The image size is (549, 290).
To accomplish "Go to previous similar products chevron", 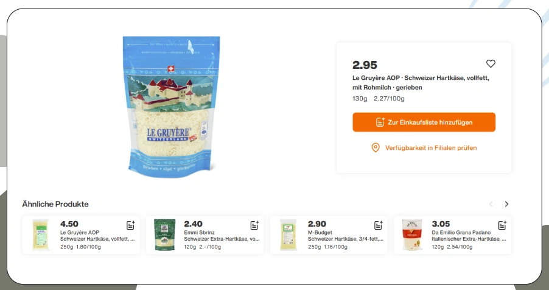I will pos(491,204).
